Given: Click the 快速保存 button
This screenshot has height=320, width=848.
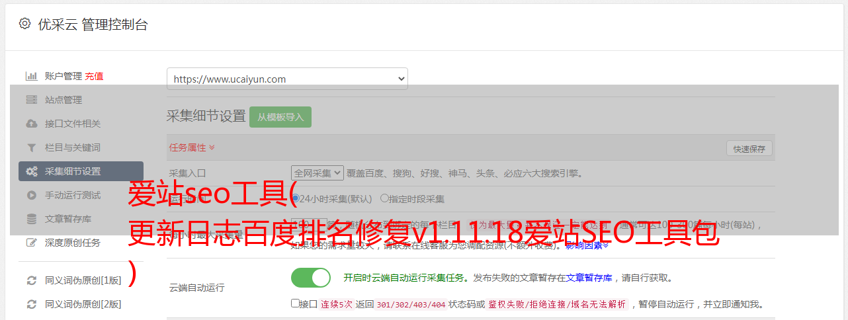Looking at the screenshot, I should (749, 149).
